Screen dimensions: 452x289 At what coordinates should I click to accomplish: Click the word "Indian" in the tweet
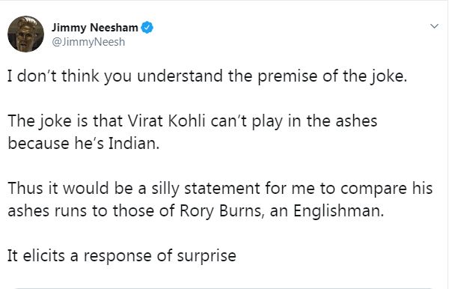[133, 143]
